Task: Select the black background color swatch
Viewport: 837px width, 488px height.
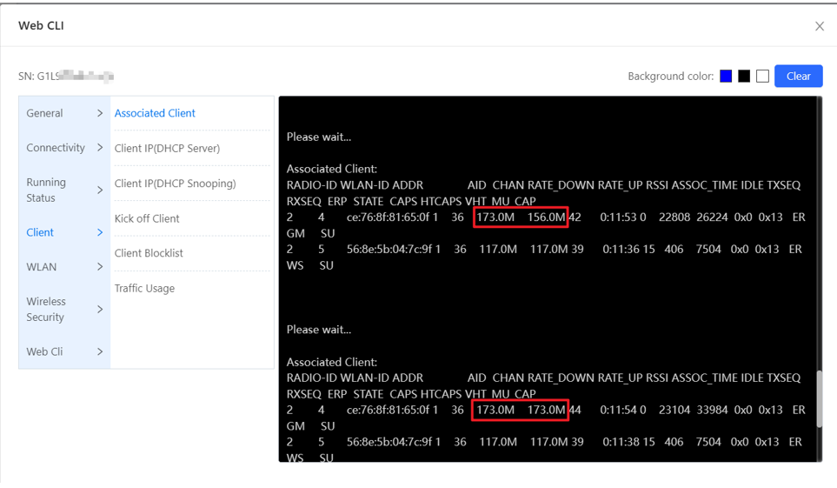Action: (744, 76)
